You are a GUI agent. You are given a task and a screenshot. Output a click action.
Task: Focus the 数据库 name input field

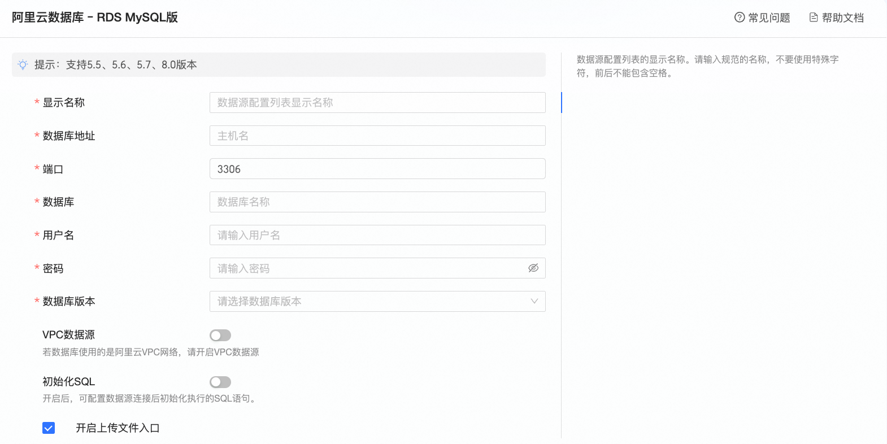pyautogui.click(x=377, y=202)
